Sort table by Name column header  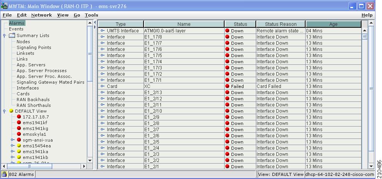pos(184,24)
